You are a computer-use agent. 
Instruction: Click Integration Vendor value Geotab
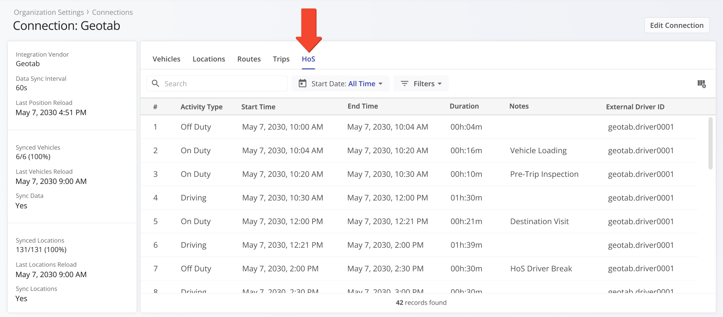tap(28, 64)
